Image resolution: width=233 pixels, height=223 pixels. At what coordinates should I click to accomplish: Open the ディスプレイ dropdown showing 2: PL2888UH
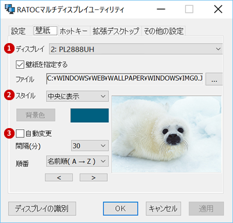point(136,49)
